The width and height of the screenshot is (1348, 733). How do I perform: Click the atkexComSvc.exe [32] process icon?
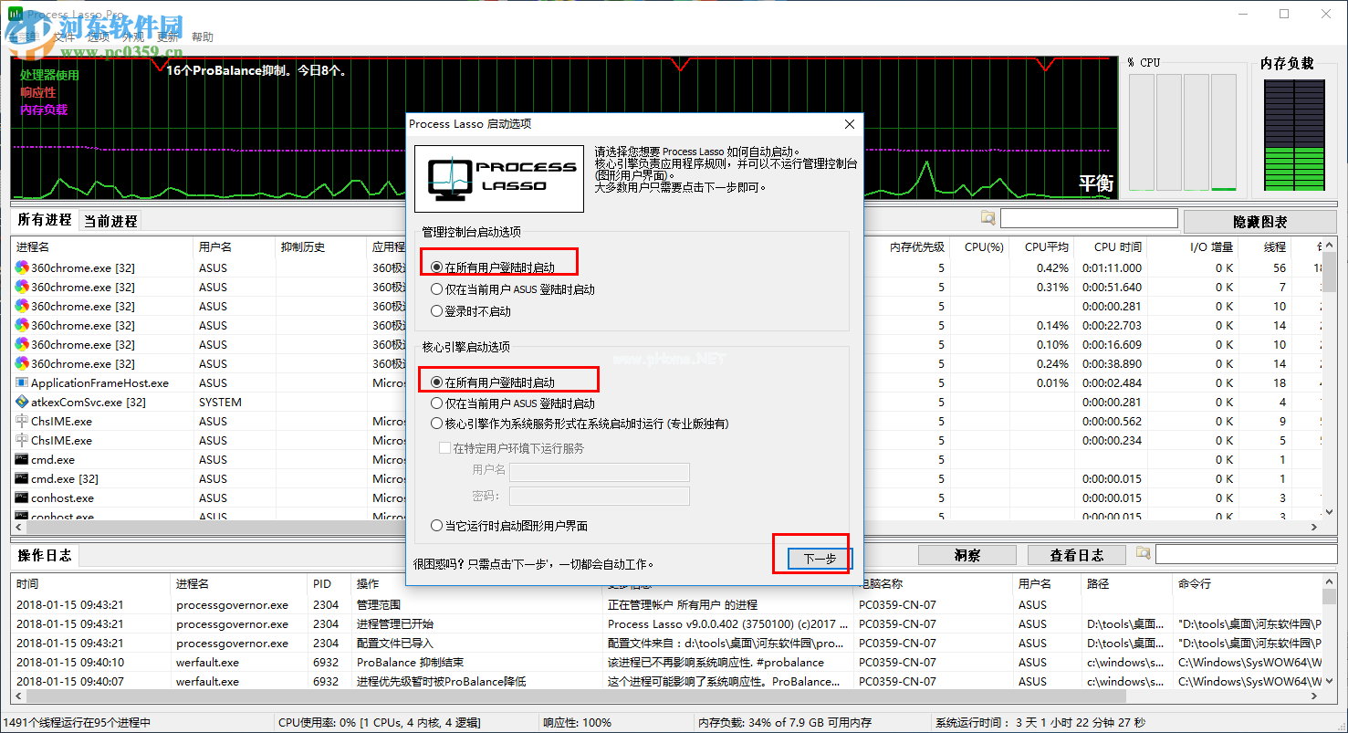[22, 402]
